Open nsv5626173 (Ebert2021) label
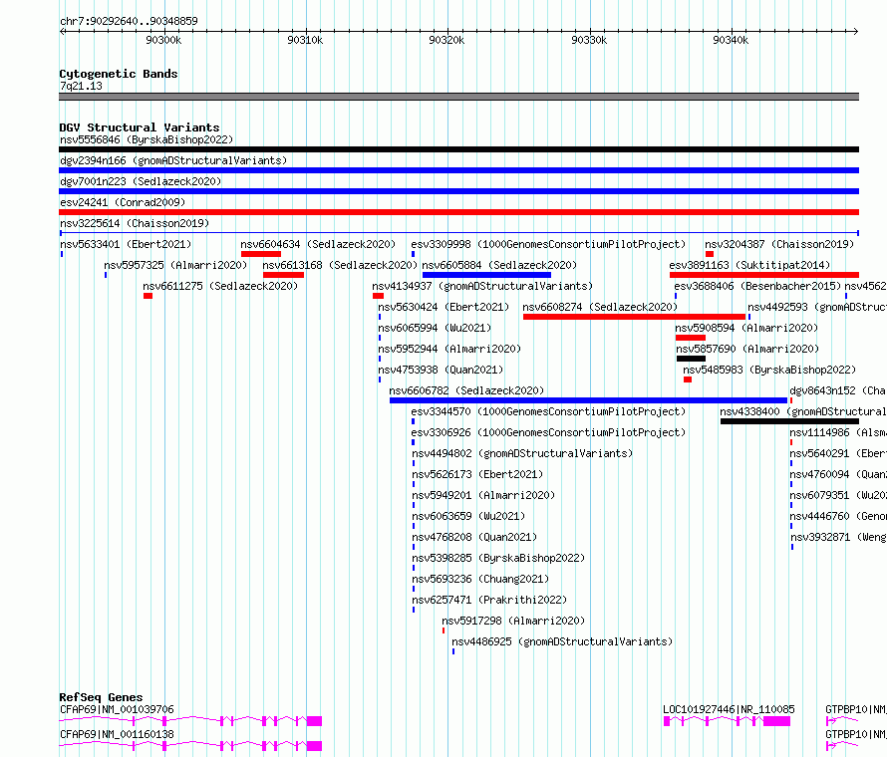The height and width of the screenshot is (757, 887). (477, 474)
